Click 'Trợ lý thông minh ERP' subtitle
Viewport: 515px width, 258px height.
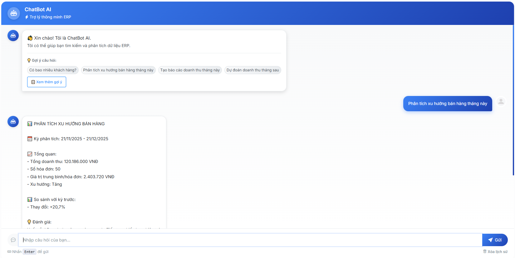50,17
